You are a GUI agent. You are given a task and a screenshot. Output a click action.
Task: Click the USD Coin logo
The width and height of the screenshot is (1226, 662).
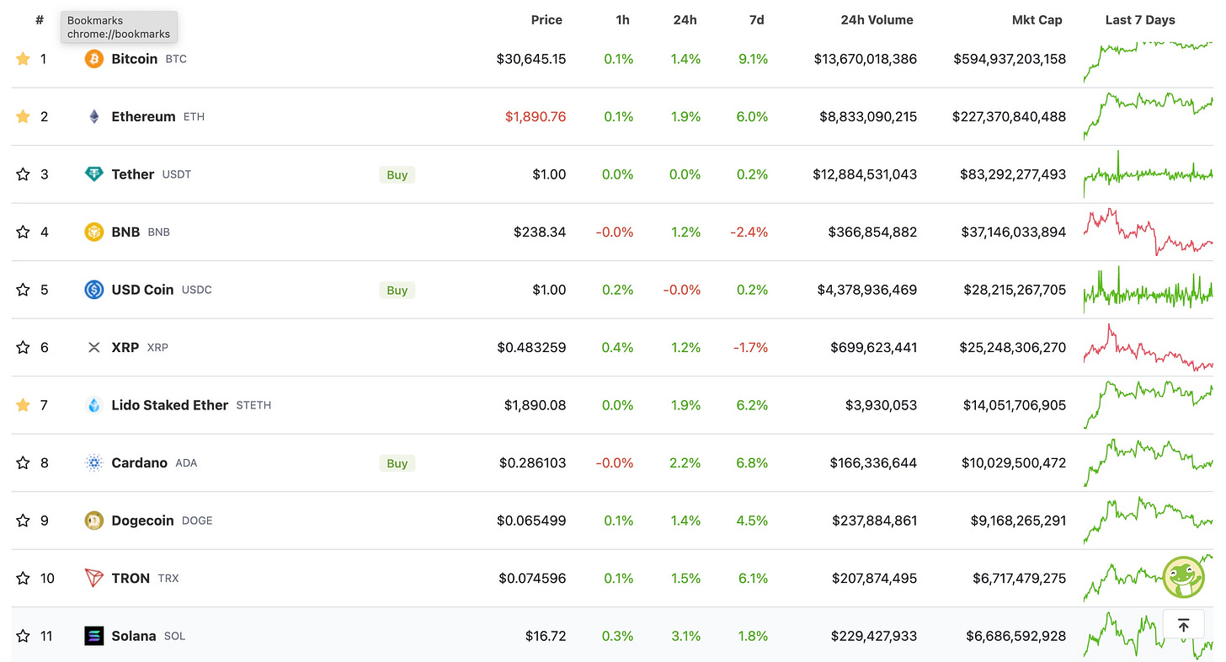pyautogui.click(x=94, y=290)
